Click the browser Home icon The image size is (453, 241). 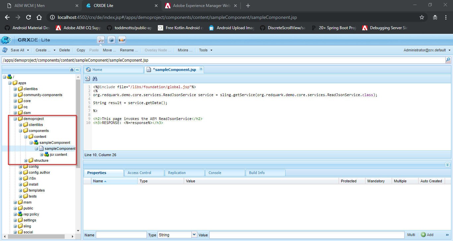(39, 17)
